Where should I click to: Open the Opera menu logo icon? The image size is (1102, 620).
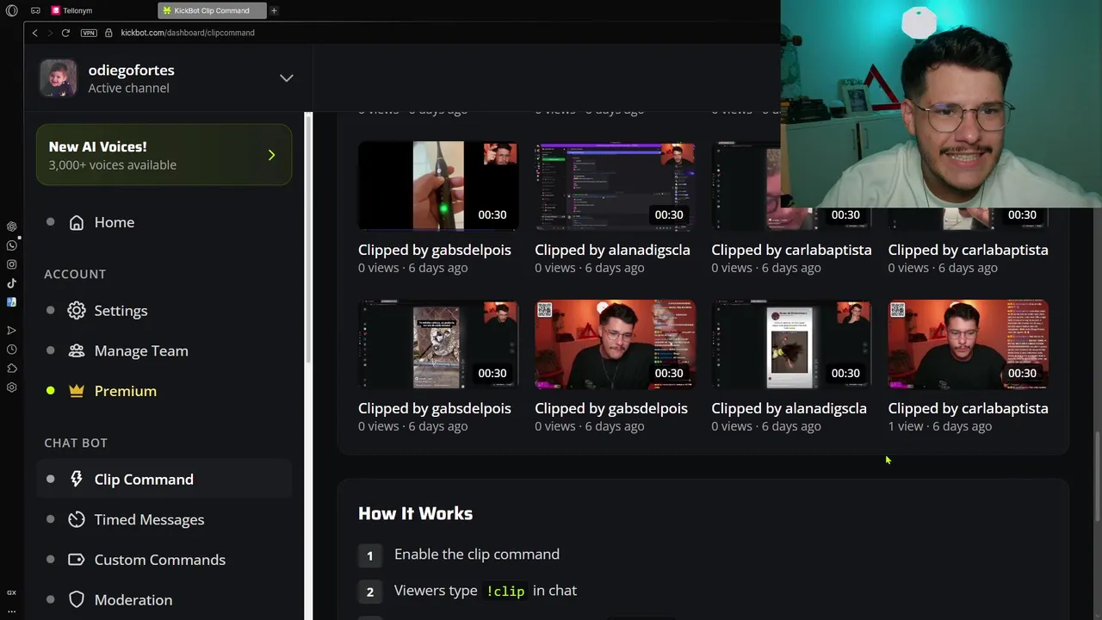[x=11, y=10]
